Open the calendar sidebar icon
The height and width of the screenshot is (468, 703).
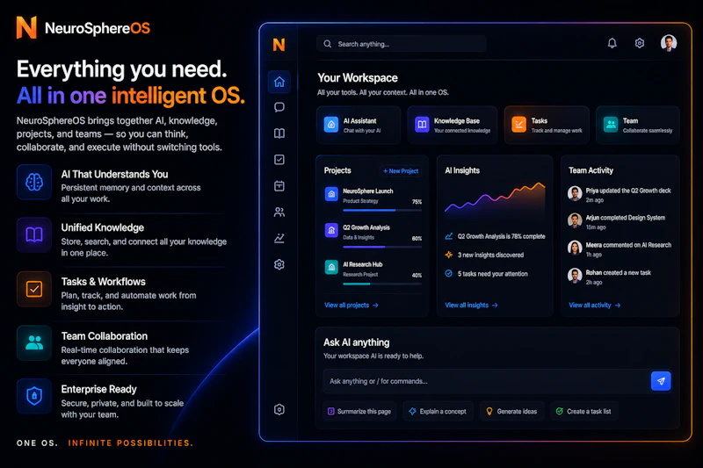tap(279, 186)
